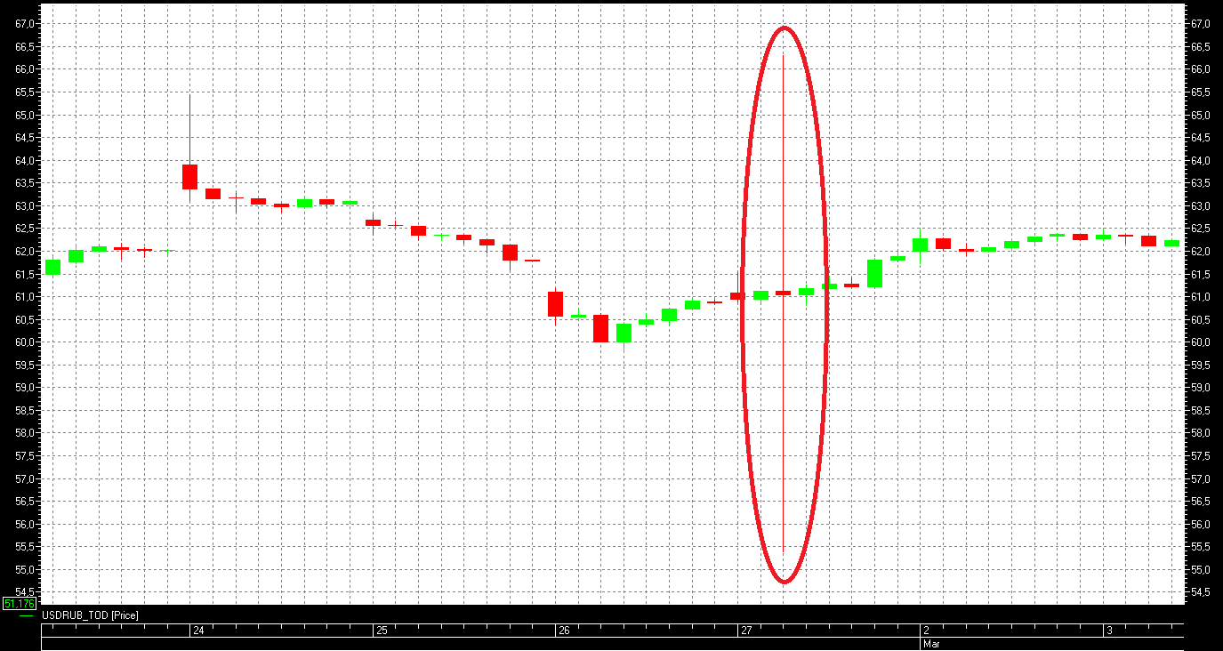Click the 60,0 label on the left price axis
1223x651 pixels.
pyautogui.click(x=25, y=342)
